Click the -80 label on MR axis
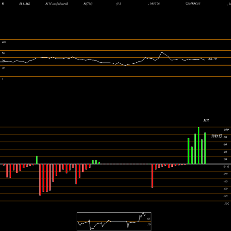This screenshot has height=231, width=231. [225, 196]
